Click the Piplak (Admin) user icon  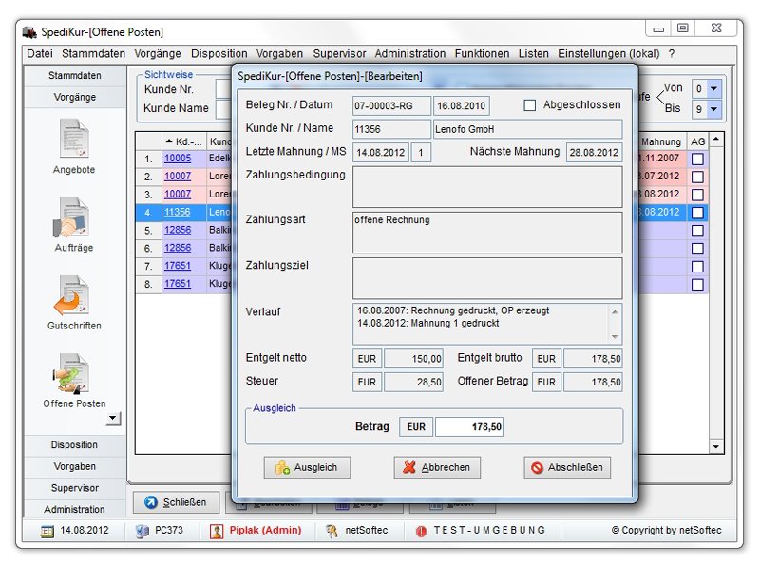coord(217,531)
